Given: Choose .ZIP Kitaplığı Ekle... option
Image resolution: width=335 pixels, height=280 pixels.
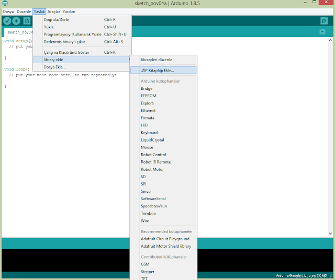Looking at the screenshot, I should click(163, 71).
